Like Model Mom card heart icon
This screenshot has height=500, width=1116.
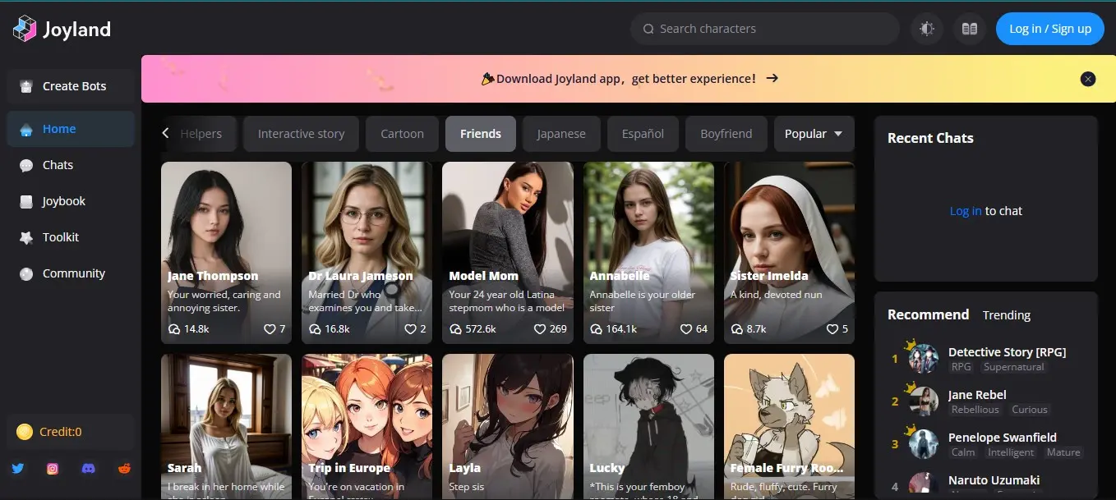pyautogui.click(x=540, y=329)
